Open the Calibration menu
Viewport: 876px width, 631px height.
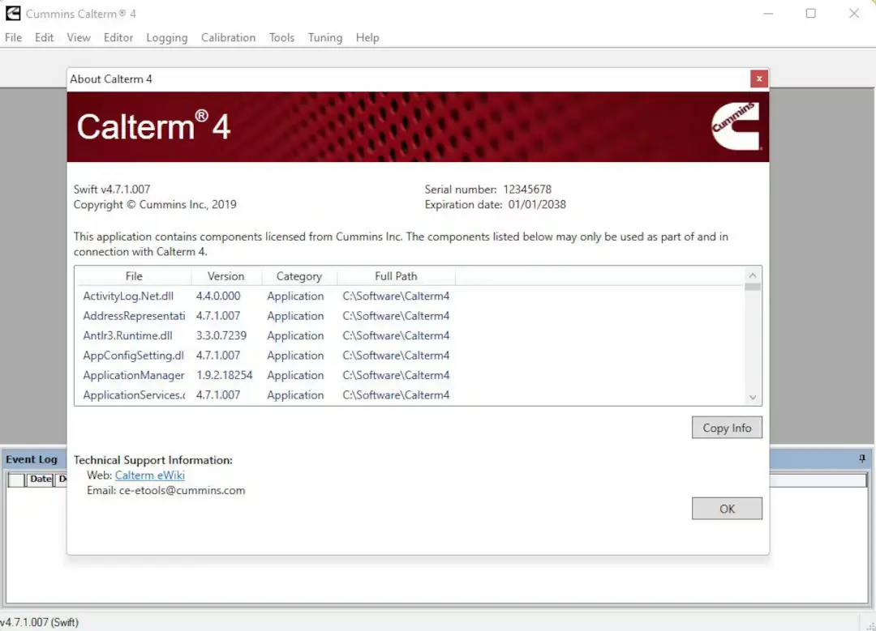pyautogui.click(x=228, y=37)
